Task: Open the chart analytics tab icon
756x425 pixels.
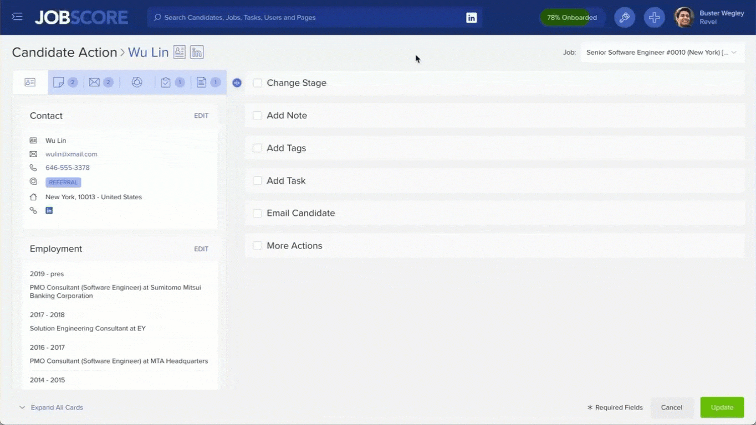Action: pyautogui.click(x=137, y=82)
